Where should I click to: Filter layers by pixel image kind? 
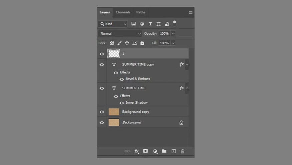(133, 24)
